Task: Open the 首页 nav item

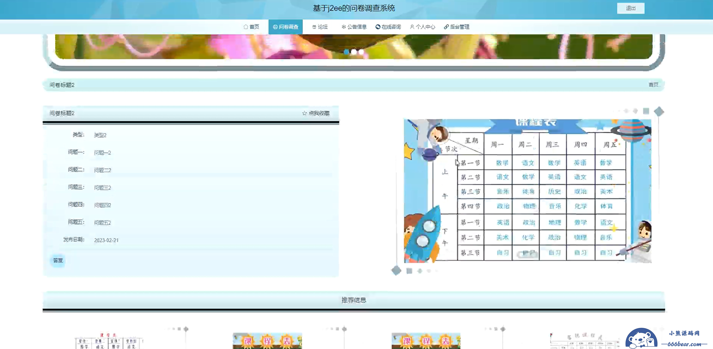Action: [251, 27]
